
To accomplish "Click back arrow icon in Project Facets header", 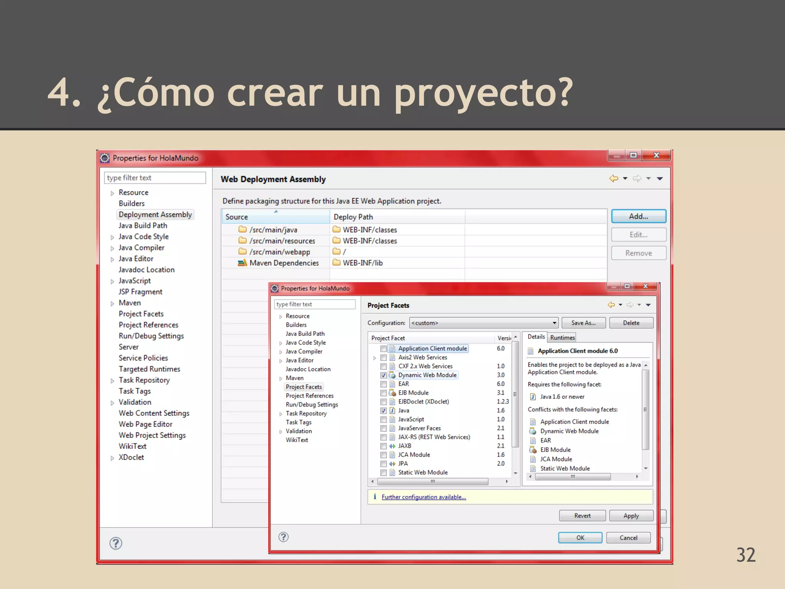I will (611, 305).
